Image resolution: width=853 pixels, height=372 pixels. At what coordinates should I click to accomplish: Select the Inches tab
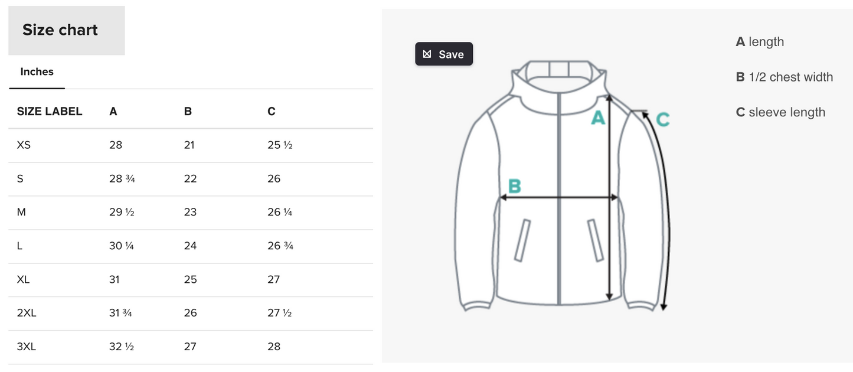click(x=37, y=72)
